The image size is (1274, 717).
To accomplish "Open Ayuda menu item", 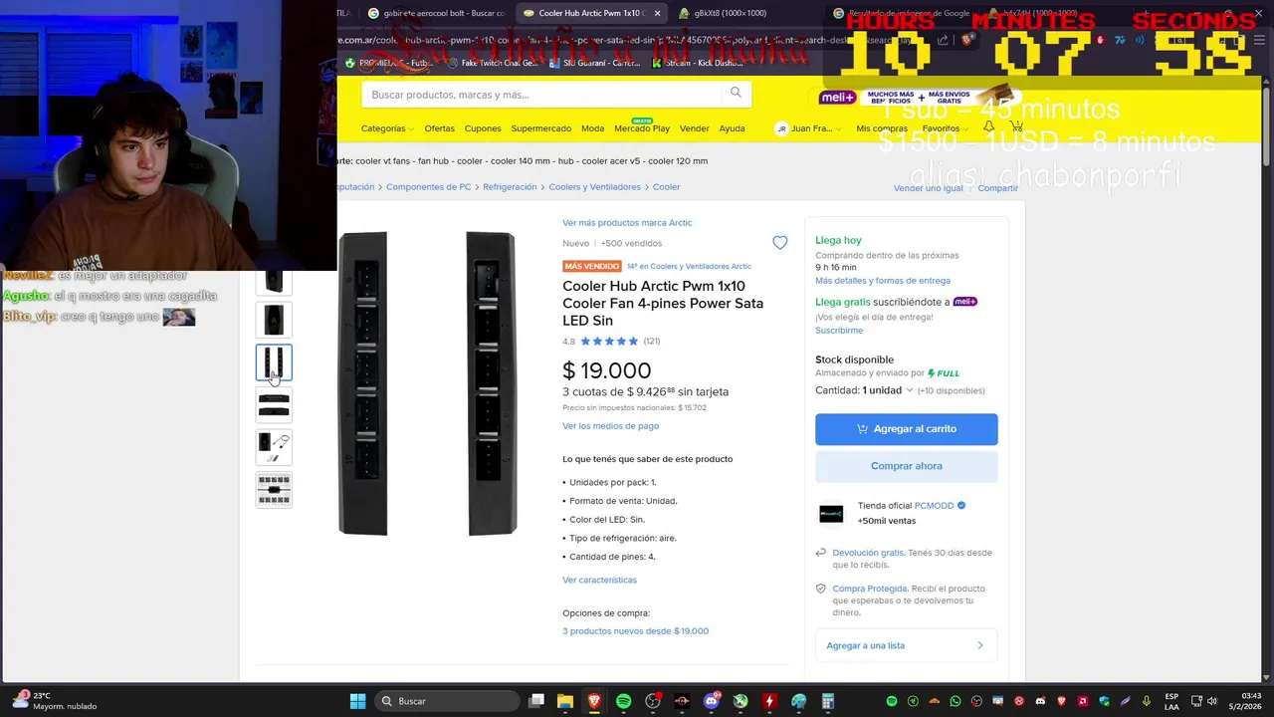I will 732,128.
